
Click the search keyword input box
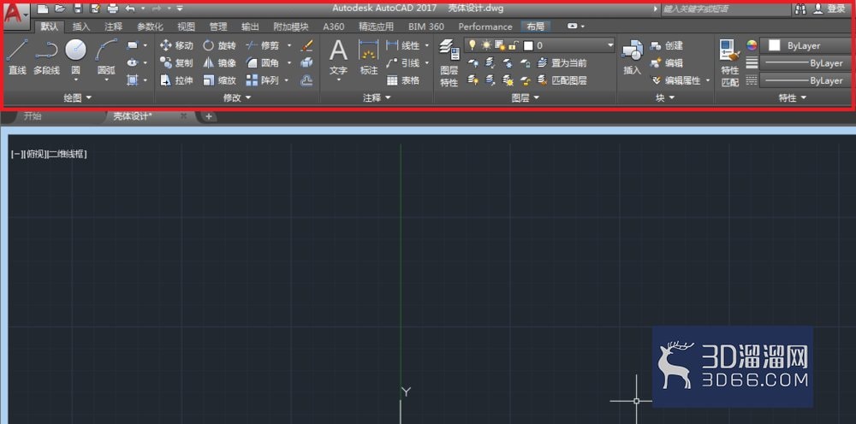(724, 9)
